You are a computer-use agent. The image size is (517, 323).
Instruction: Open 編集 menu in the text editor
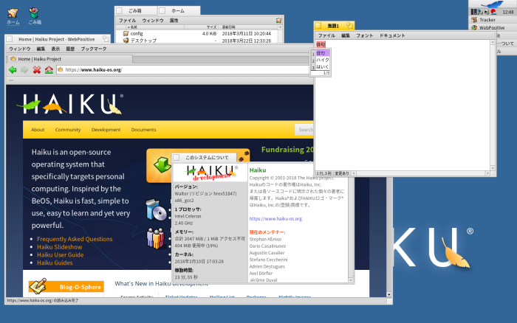(x=345, y=35)
